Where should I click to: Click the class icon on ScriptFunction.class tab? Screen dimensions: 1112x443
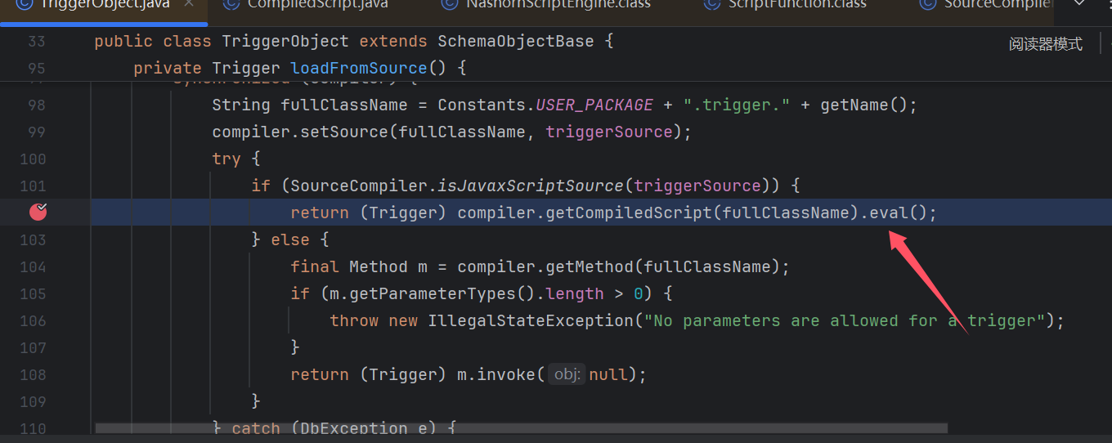click(x=713, y=4)
